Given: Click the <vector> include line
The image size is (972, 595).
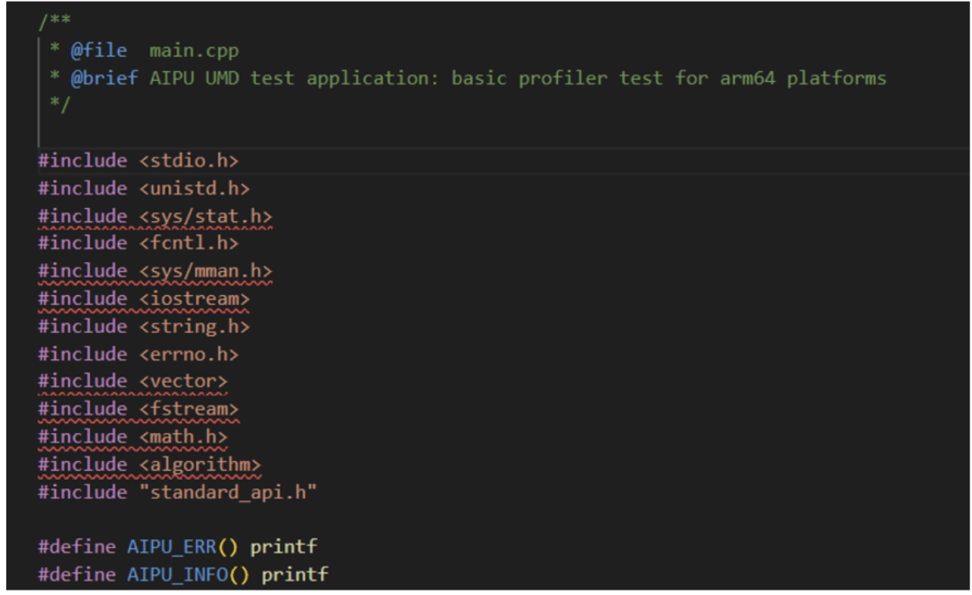Looking at the screenshot, I should coord(132,382).
